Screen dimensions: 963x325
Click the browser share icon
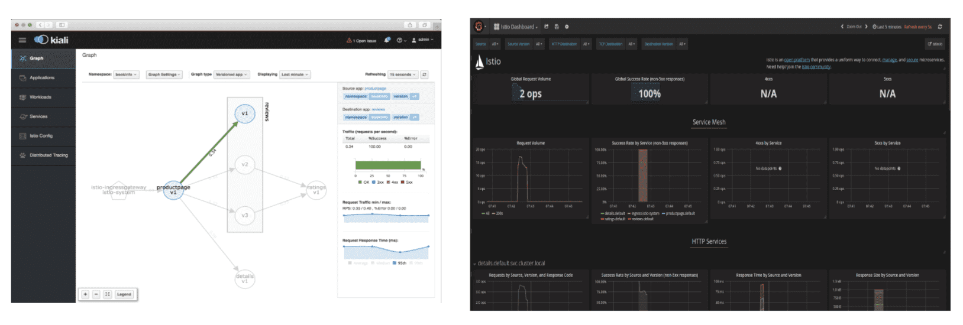point(410,25)
